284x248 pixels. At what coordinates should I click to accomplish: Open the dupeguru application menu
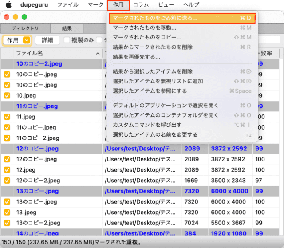pos(34,5)
